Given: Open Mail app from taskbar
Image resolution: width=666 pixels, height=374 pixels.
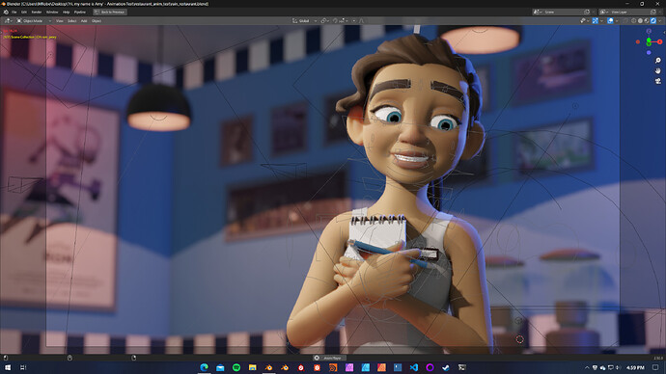Looking at the screenshot, I should click(220, 367).
